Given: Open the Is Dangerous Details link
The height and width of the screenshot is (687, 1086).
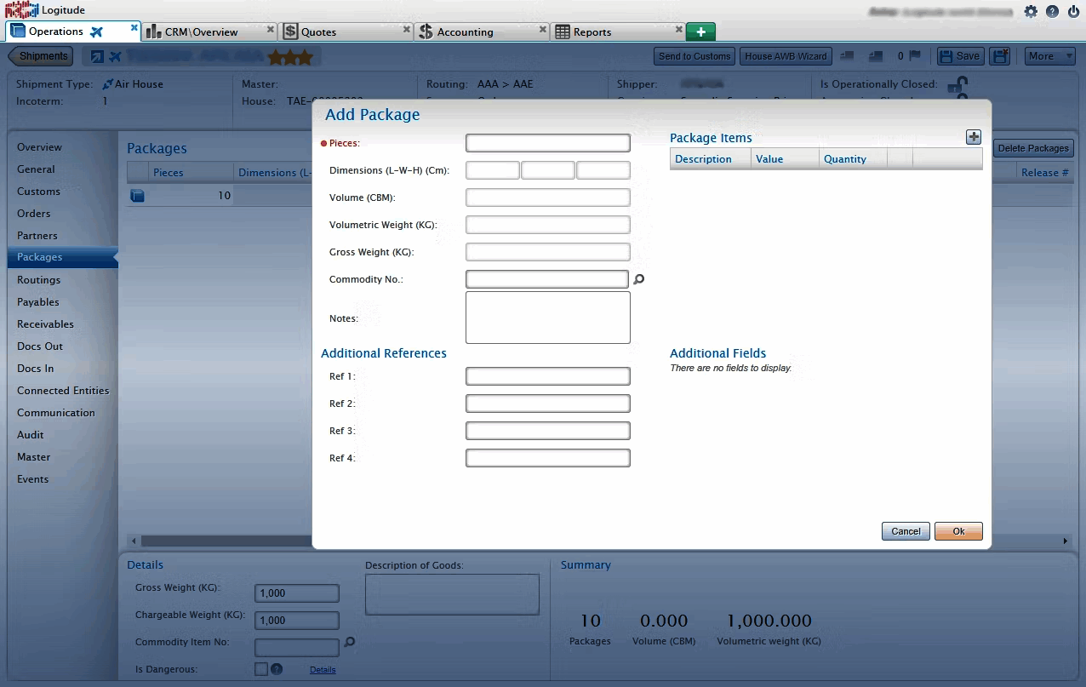Looking at the screenshot, I should tap(323, 670).
